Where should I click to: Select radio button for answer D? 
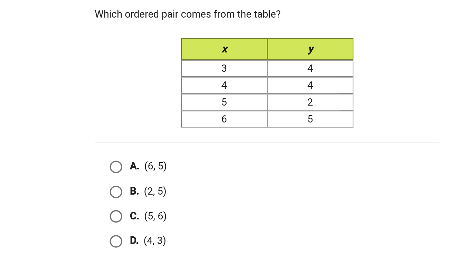[116, 241]
